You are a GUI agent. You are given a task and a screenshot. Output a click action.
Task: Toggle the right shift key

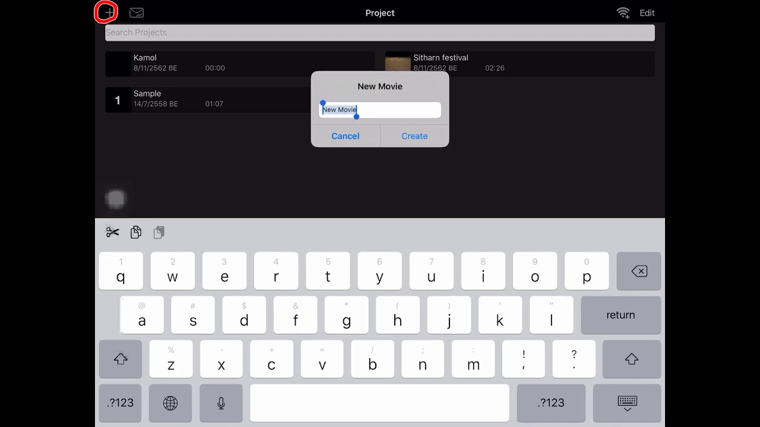tap(632, 359)
